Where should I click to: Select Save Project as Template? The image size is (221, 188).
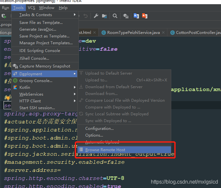click(x=45, y=36)
